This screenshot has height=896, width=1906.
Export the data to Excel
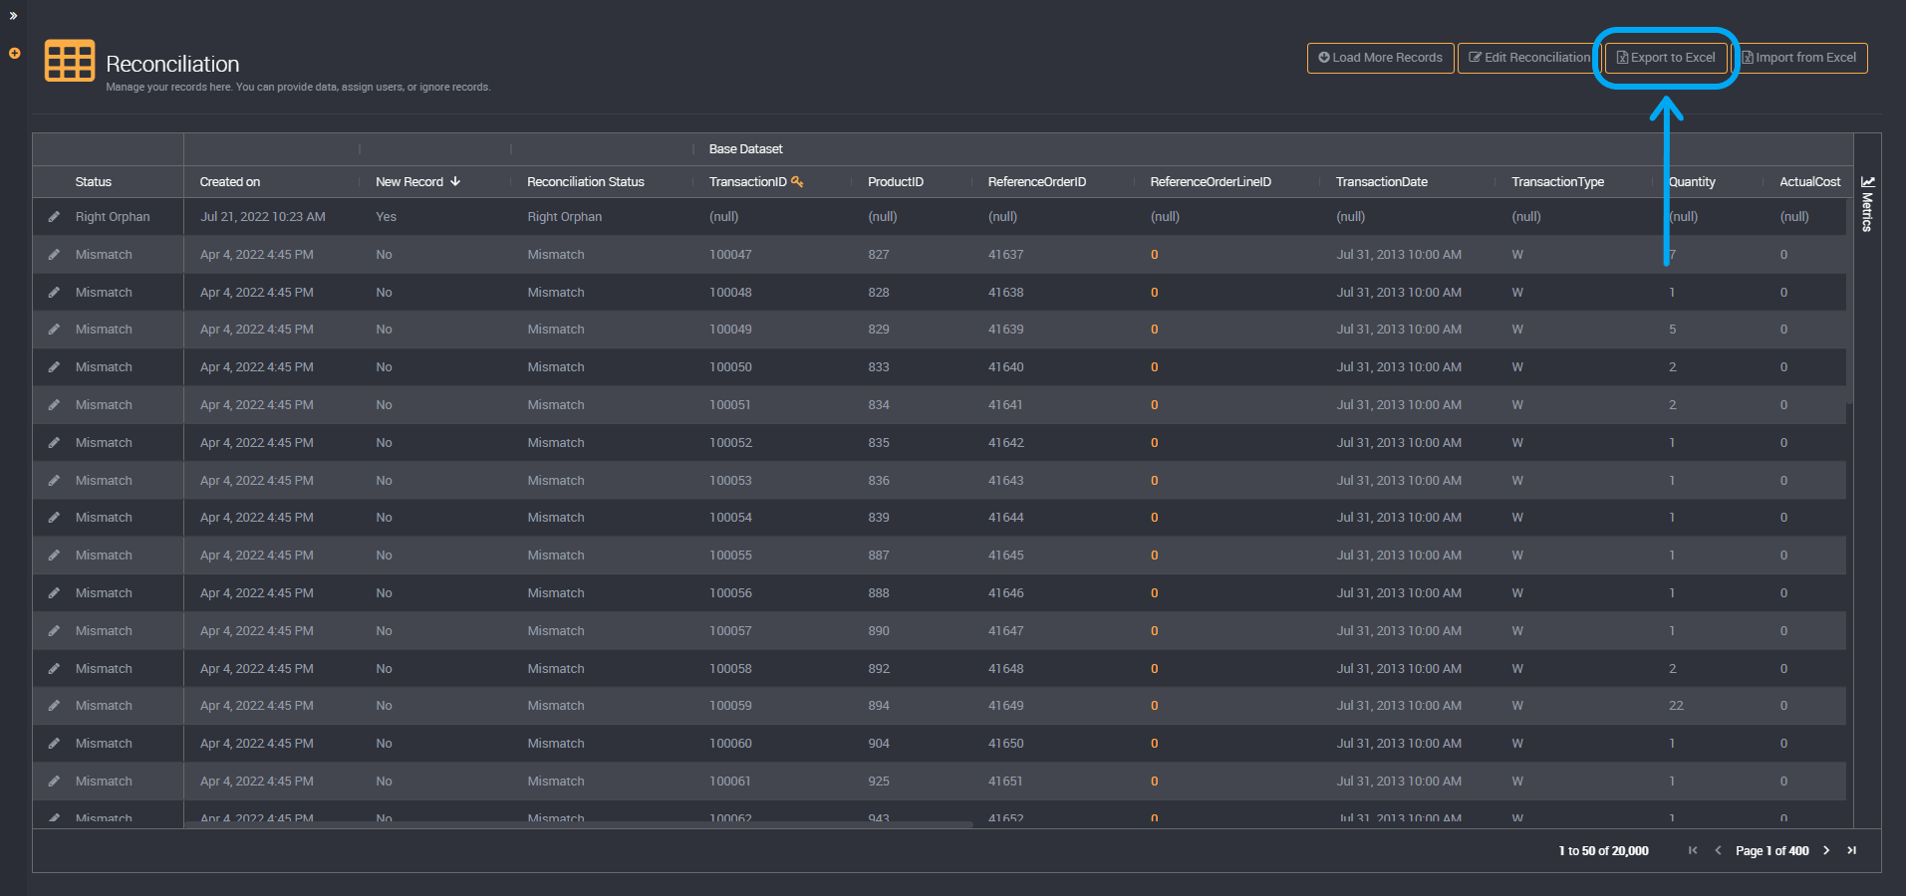click(1666, 58)
